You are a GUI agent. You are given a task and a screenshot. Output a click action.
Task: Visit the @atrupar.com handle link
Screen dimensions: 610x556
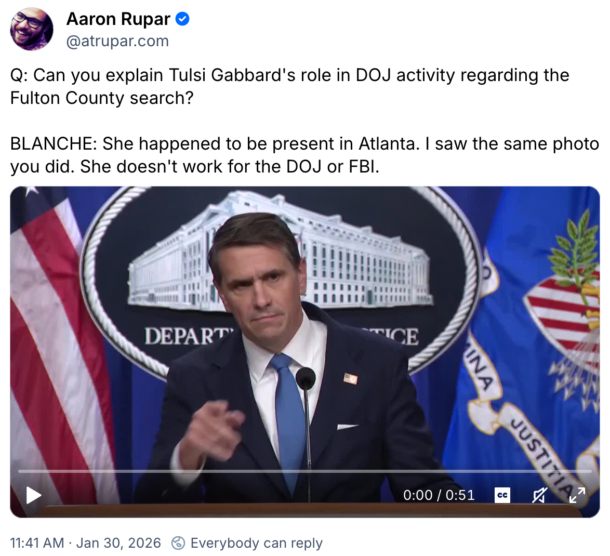point(117,41)
